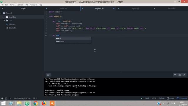188x106 pixels.
Task: Open the View menu
Action: (x=12, y=5)
